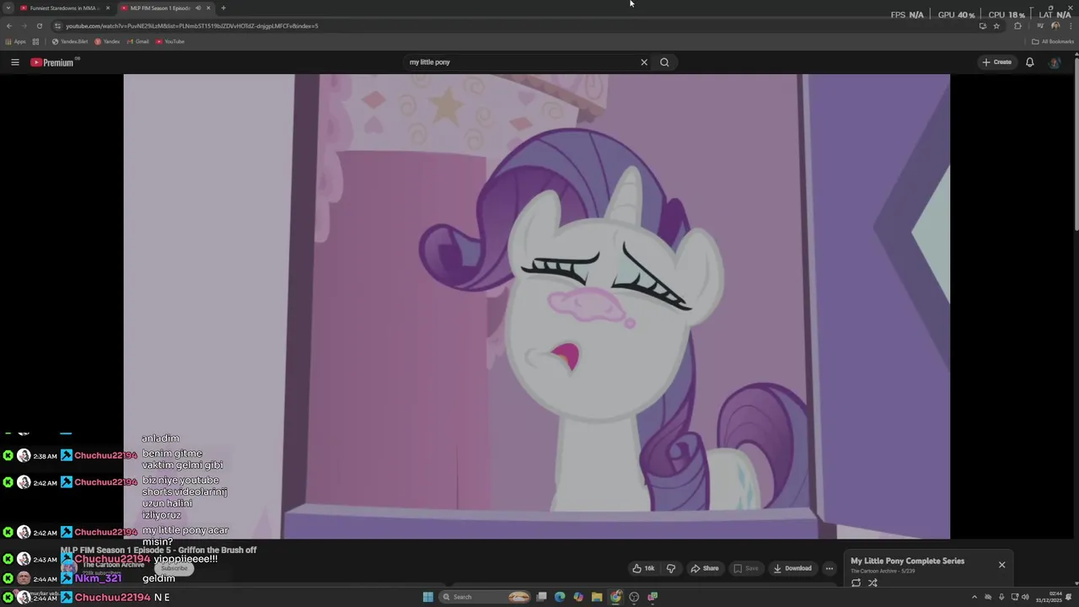Open a new browser tab
Screen dimensions: 1079x607
[x=223, y=8]
